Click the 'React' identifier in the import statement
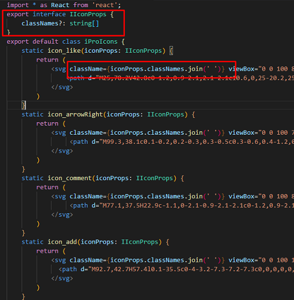This screenshot has width=294, height=300. pyautogui.click(x=60, y=5)
